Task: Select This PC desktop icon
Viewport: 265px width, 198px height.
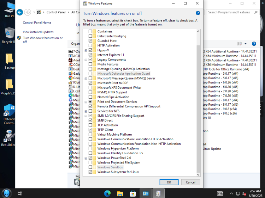Action: click(10, 10)
